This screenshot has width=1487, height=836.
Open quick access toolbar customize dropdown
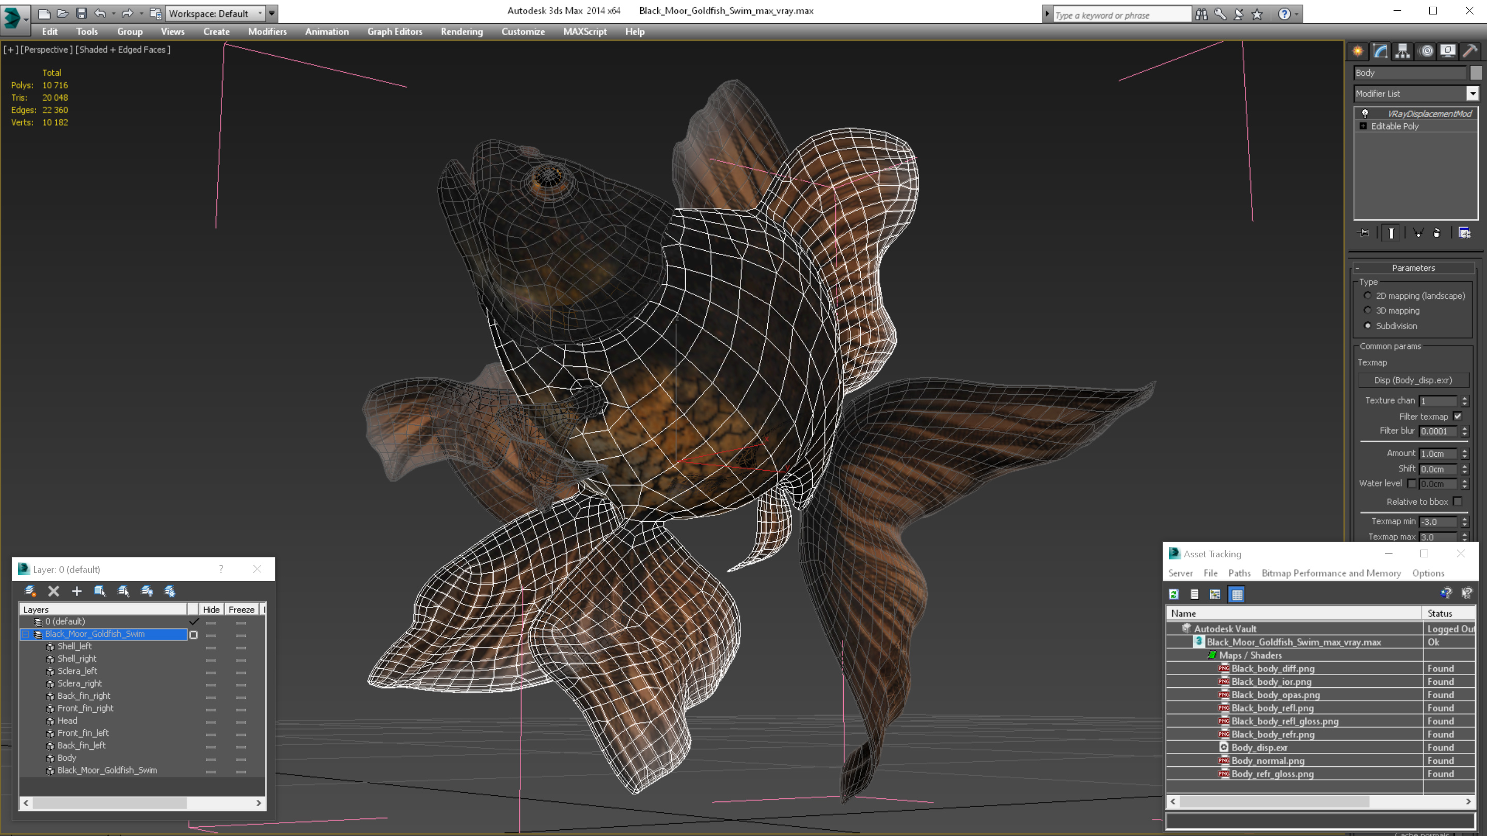[x=272, y=13]
